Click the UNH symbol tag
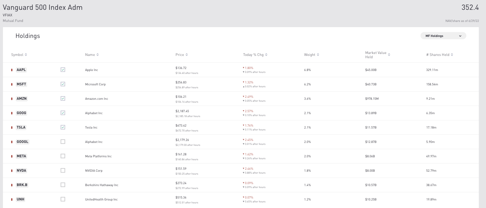The height and width of the screenshot is (208, 486). (x=21, y=199)
